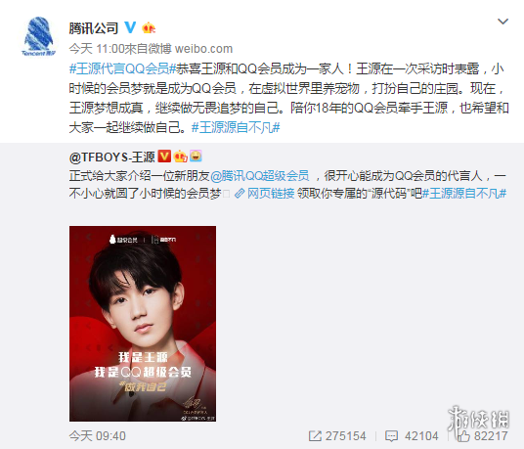
Task: Click the orange V badge next to TFBOYS-王源
Action: tap(164, 157)
